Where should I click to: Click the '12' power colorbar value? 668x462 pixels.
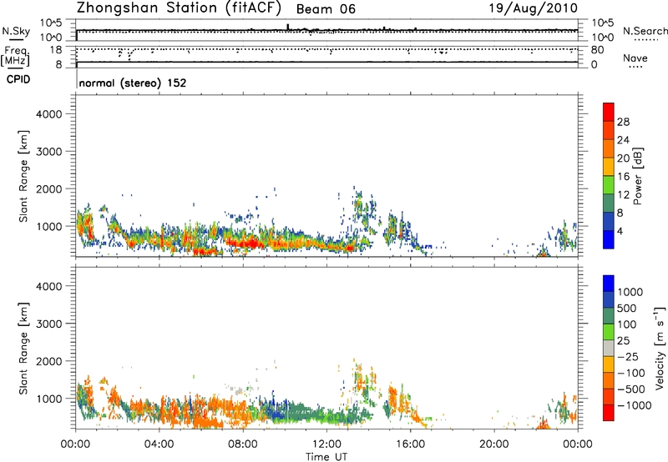623,195
